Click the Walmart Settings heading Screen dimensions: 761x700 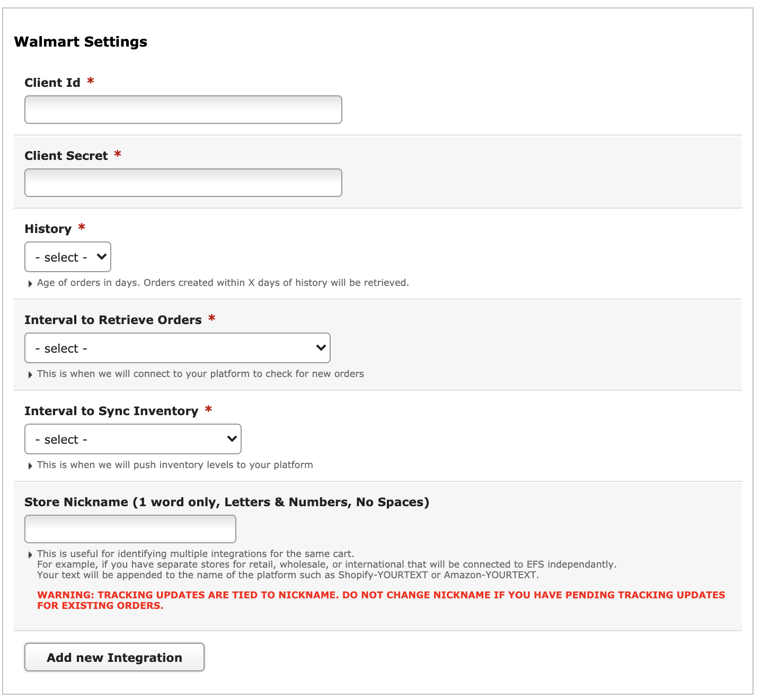tap(81, 42)
